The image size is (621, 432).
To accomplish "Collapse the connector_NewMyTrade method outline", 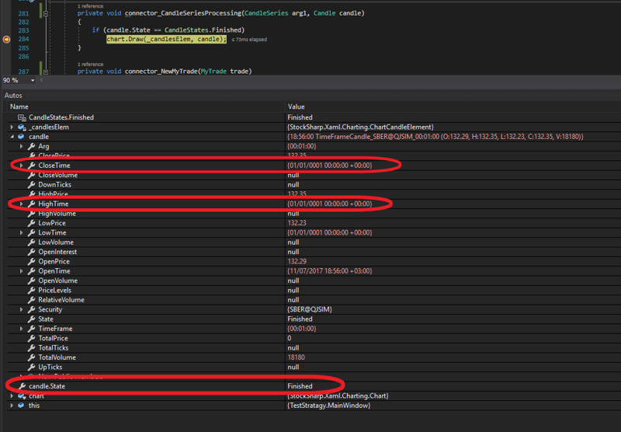I will click(x=46, y=71).
